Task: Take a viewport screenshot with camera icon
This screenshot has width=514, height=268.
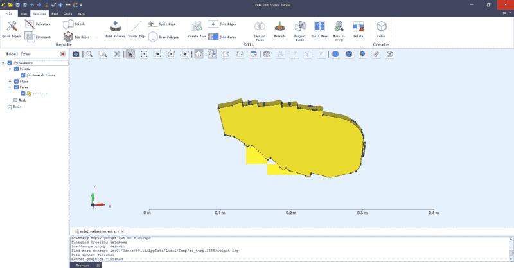Action: (x=76, y=54)
